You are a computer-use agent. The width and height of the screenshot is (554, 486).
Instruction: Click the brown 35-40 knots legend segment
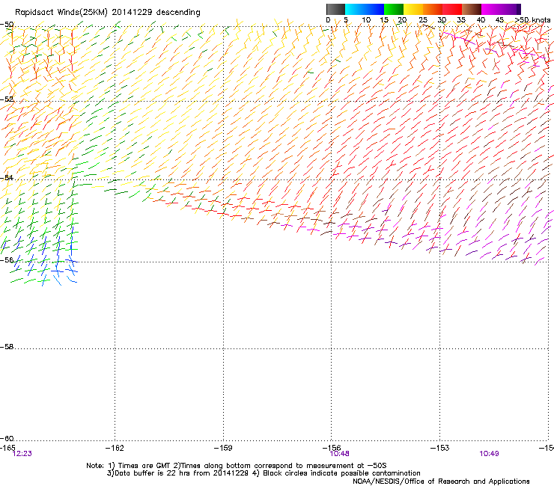tap(472, 9)
